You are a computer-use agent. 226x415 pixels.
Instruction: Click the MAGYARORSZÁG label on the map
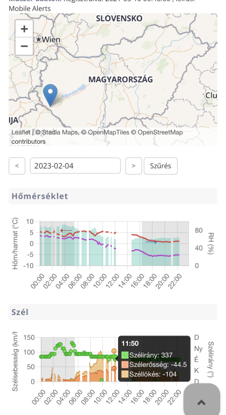120,79
